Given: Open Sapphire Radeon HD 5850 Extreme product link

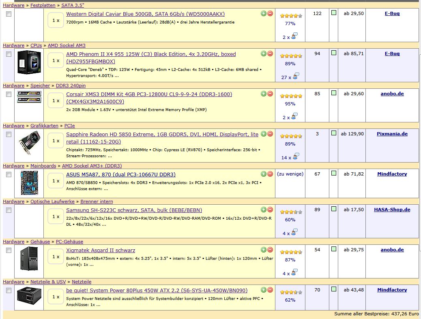Looking at the screenshot, I should (162, 138).
